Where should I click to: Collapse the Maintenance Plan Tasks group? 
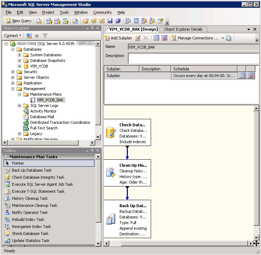6,157
